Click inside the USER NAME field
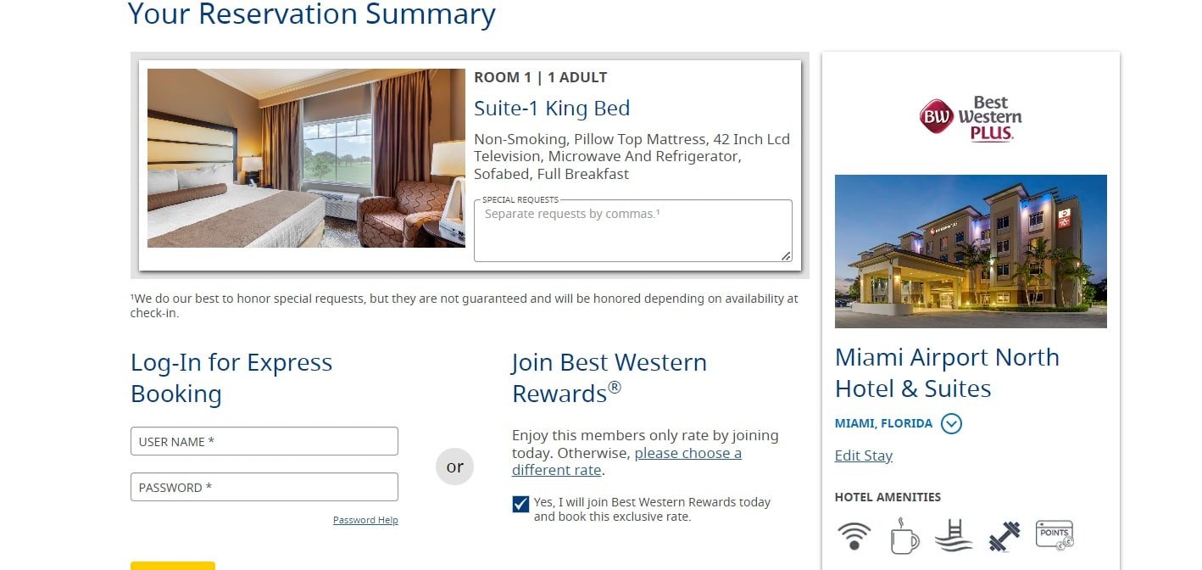The height and width of the screenshot is (570, 1202). tap(264, 440)
